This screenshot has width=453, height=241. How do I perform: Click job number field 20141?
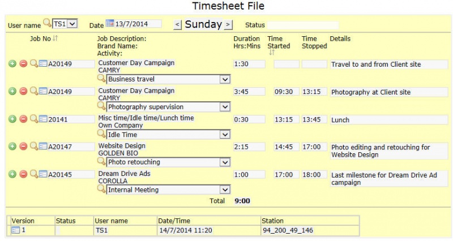[71, 119]
